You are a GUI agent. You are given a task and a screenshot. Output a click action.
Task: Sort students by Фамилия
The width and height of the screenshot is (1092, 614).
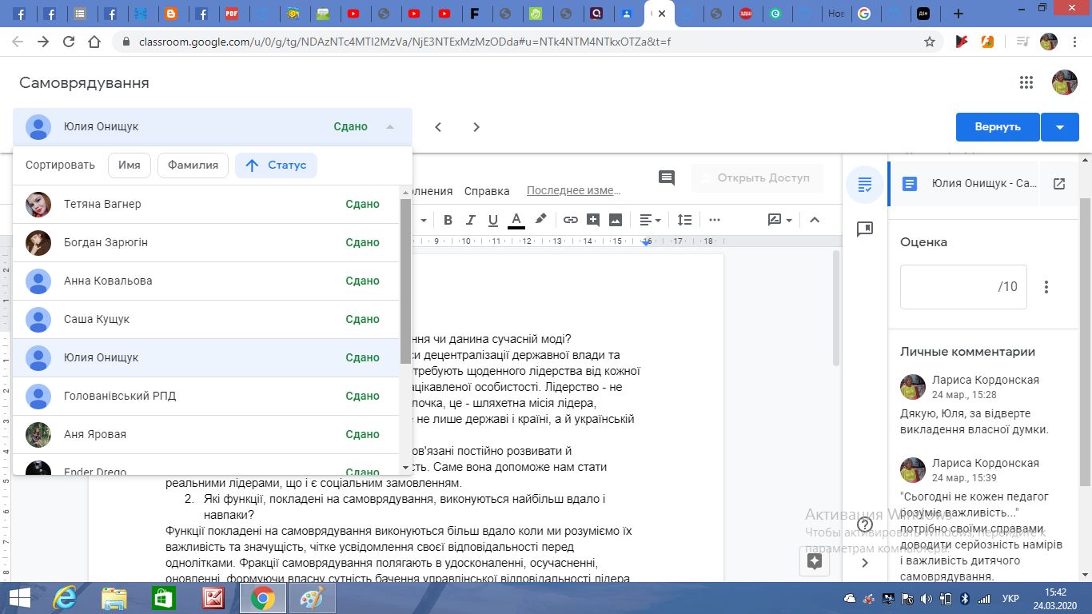(x=193, y=165)
